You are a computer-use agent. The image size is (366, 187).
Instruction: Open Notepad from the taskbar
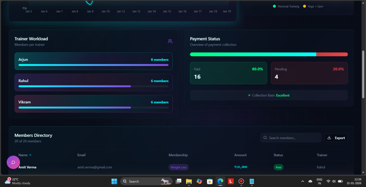(x=252, y=182)
